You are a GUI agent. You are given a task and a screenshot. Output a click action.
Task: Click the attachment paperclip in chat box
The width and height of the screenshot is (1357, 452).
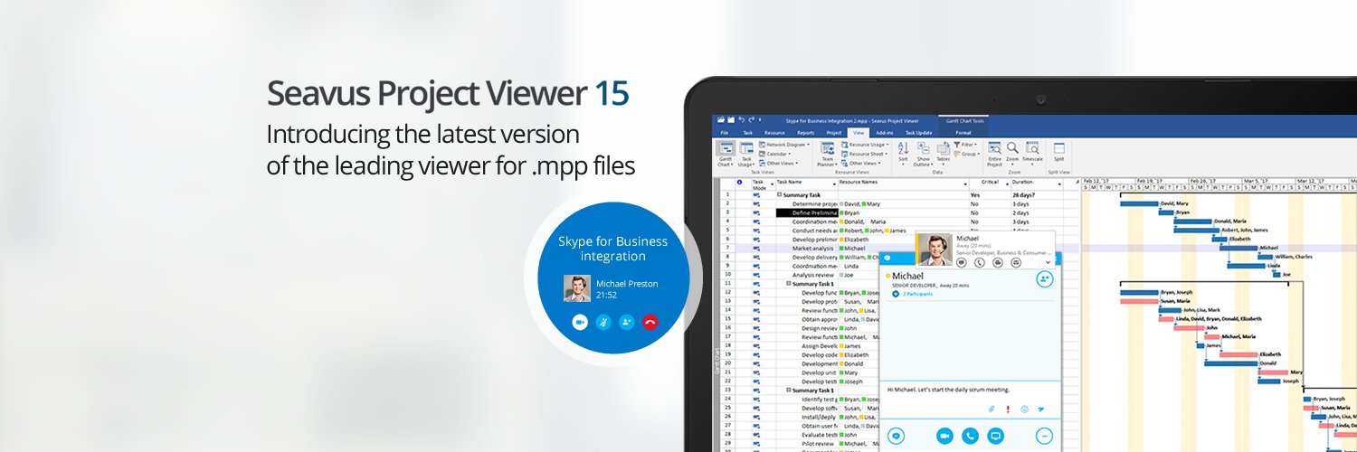pyautogui.click(x=992, y=410)
